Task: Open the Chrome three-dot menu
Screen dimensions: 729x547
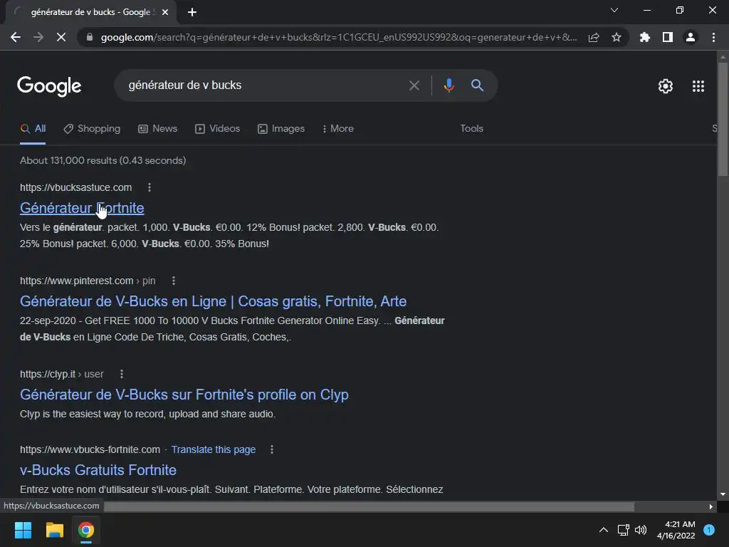Action: [x=713, y=37]
